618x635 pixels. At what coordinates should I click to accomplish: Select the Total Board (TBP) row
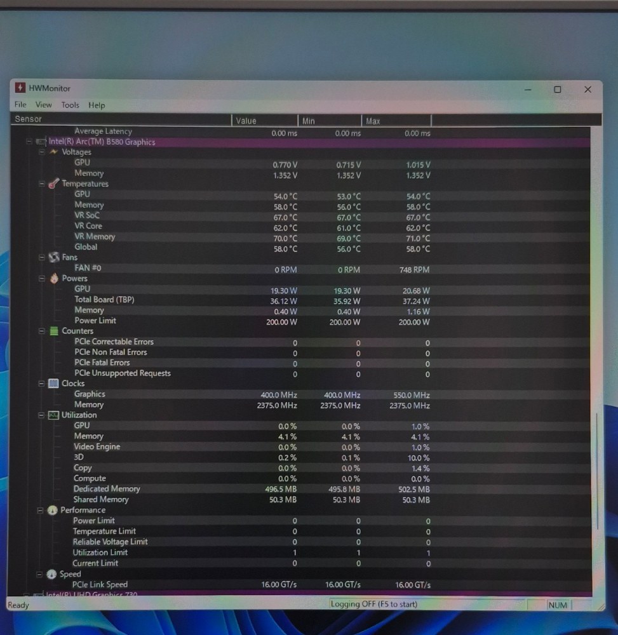click(x=300, y=300)
